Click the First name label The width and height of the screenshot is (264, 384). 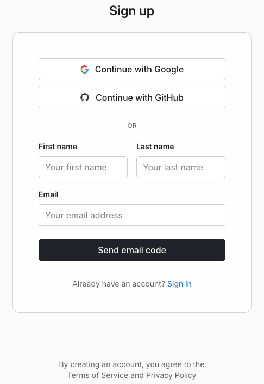pyautogui.click(x=58, y=147)
